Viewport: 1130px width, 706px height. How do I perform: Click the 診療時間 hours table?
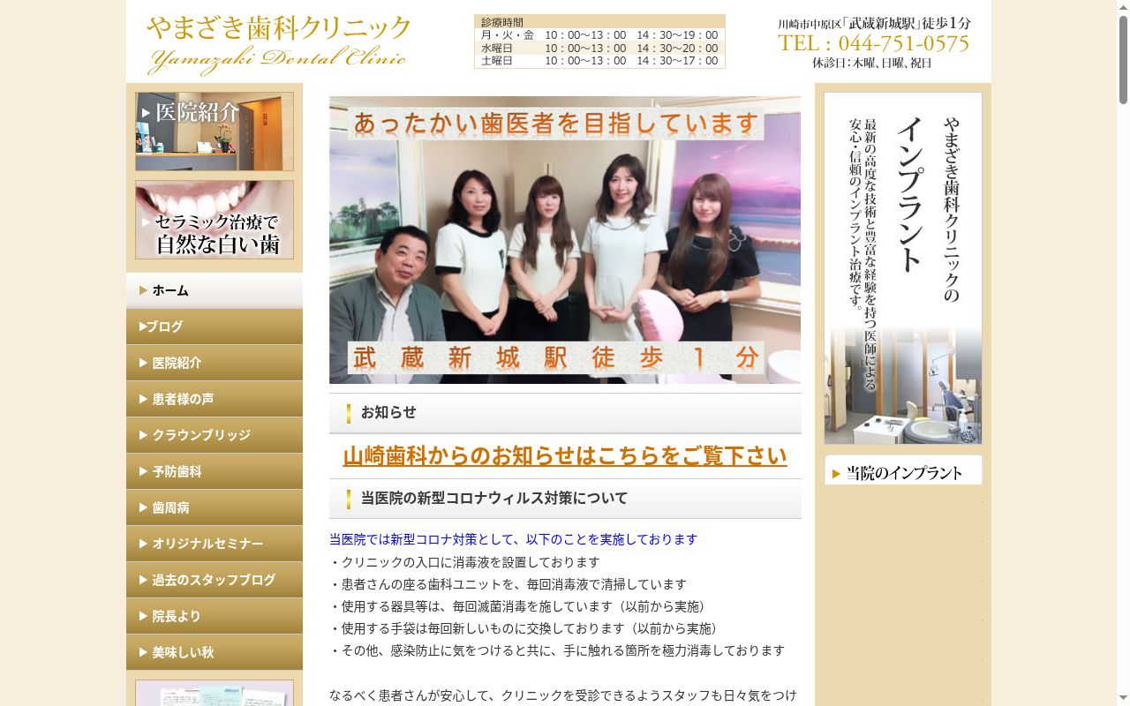599,41
